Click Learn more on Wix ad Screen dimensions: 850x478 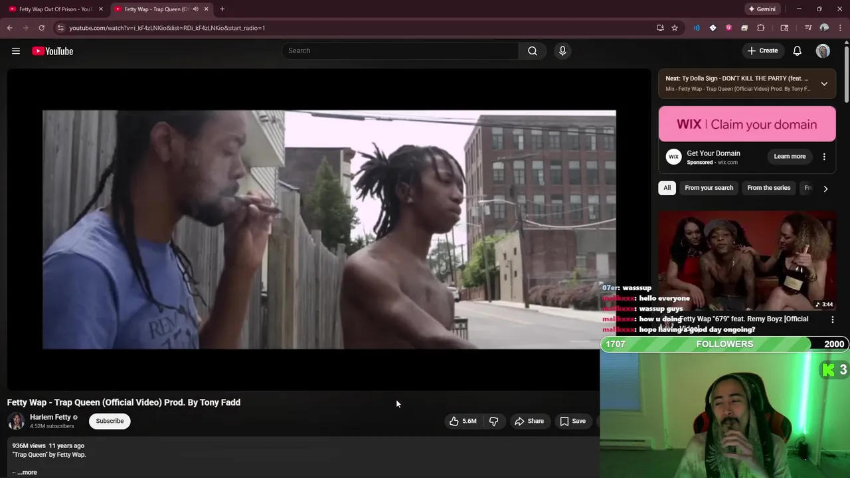pos(790,157)
